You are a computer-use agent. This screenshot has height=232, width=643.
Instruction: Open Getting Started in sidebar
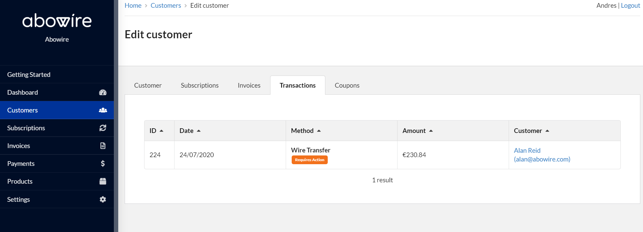point(57,75)
